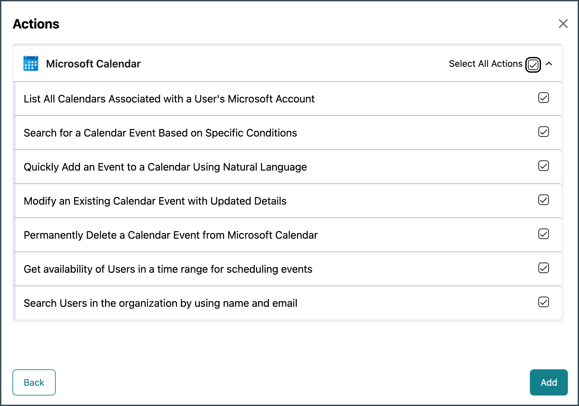Image resolution: width=579 pixels, height=406 pixels.
Task: Uncheck Search for a Calendar Event checkbox
Action: coord(543,132)
